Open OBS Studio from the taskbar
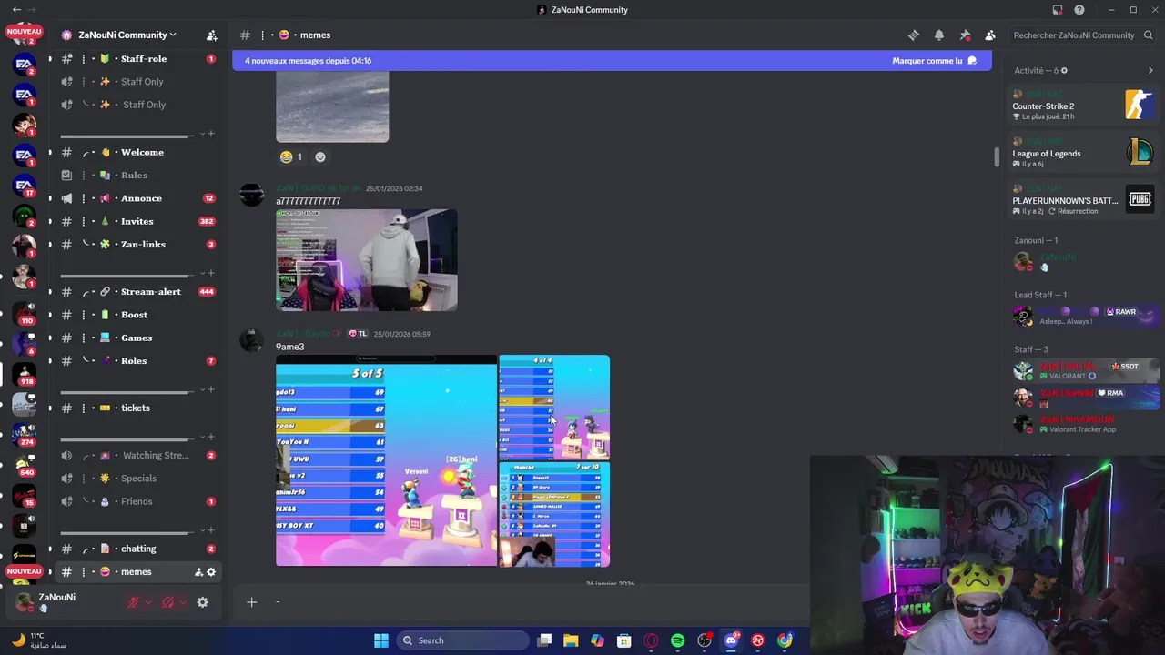The height and width of the screenshot is (655, 1165). pyautogui.click(x=704, y=640)
